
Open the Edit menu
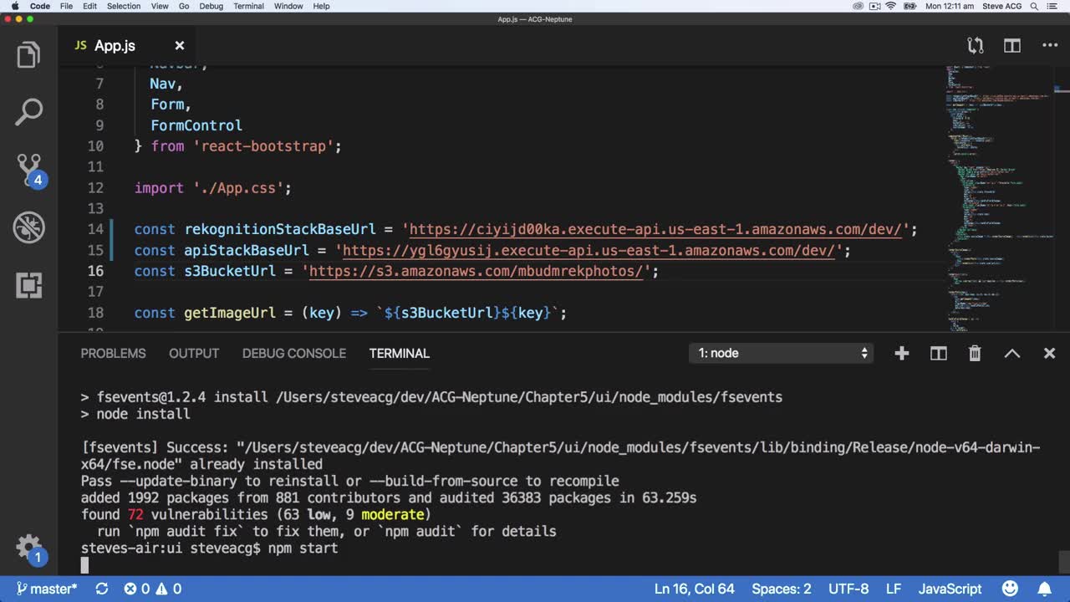(x=89, y=6)
